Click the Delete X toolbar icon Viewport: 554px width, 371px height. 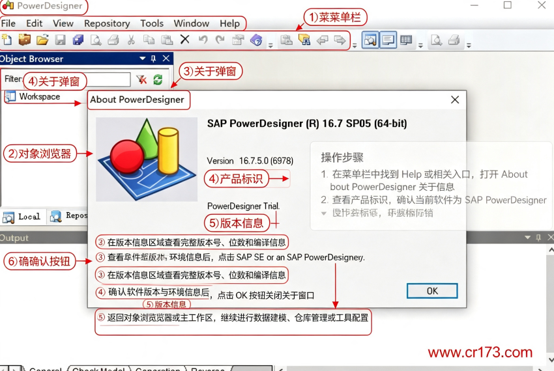click(185, 39)
